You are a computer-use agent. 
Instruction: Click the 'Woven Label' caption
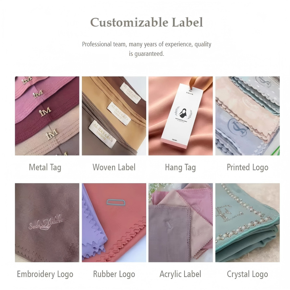click(x=114, y=167)
